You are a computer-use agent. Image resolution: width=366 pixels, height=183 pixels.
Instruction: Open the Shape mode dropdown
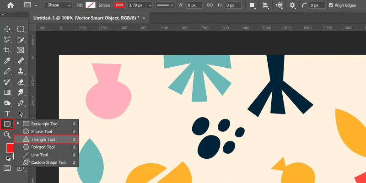pos(59,5)
